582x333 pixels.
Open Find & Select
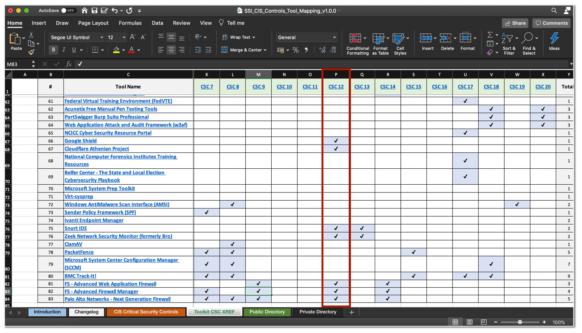pyautogui.click(x=529, y=44)
